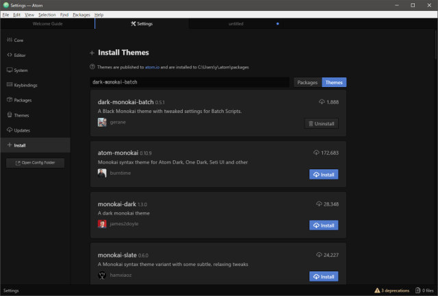Click the 0 files status indicator

pyautogui.click(x=424, y=291)
